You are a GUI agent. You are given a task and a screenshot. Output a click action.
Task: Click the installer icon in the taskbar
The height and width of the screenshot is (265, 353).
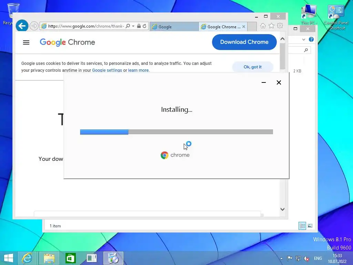tap(113, 258)
